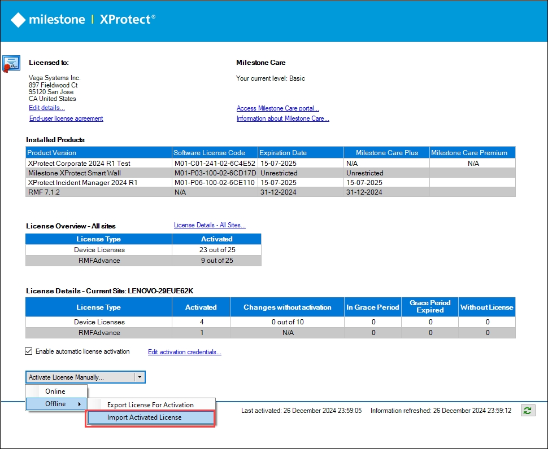
Task: Open the Activate License Manually dropdown arrow
Action: point(140,377)
